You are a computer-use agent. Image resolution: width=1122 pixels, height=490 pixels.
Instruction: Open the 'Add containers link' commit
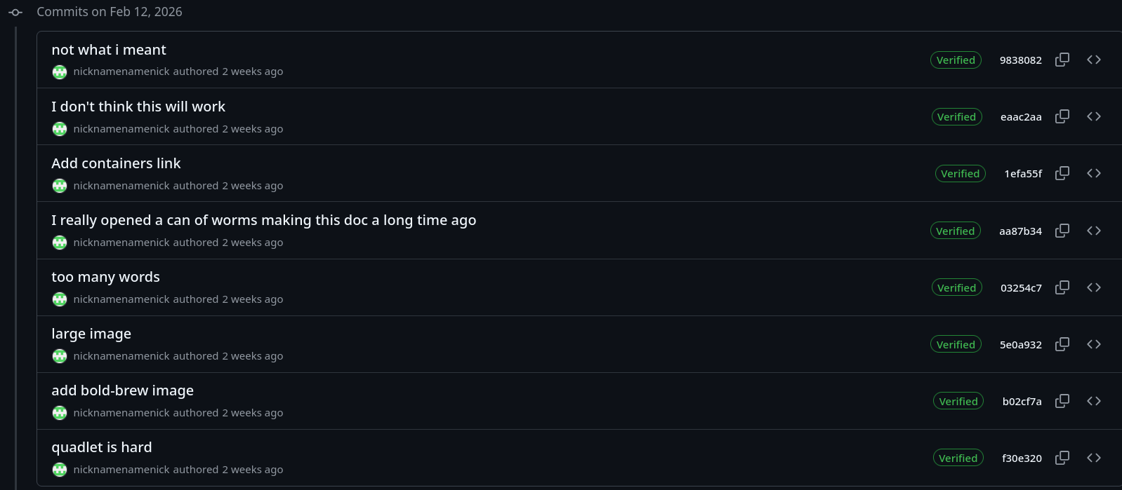tap(116, 163)
